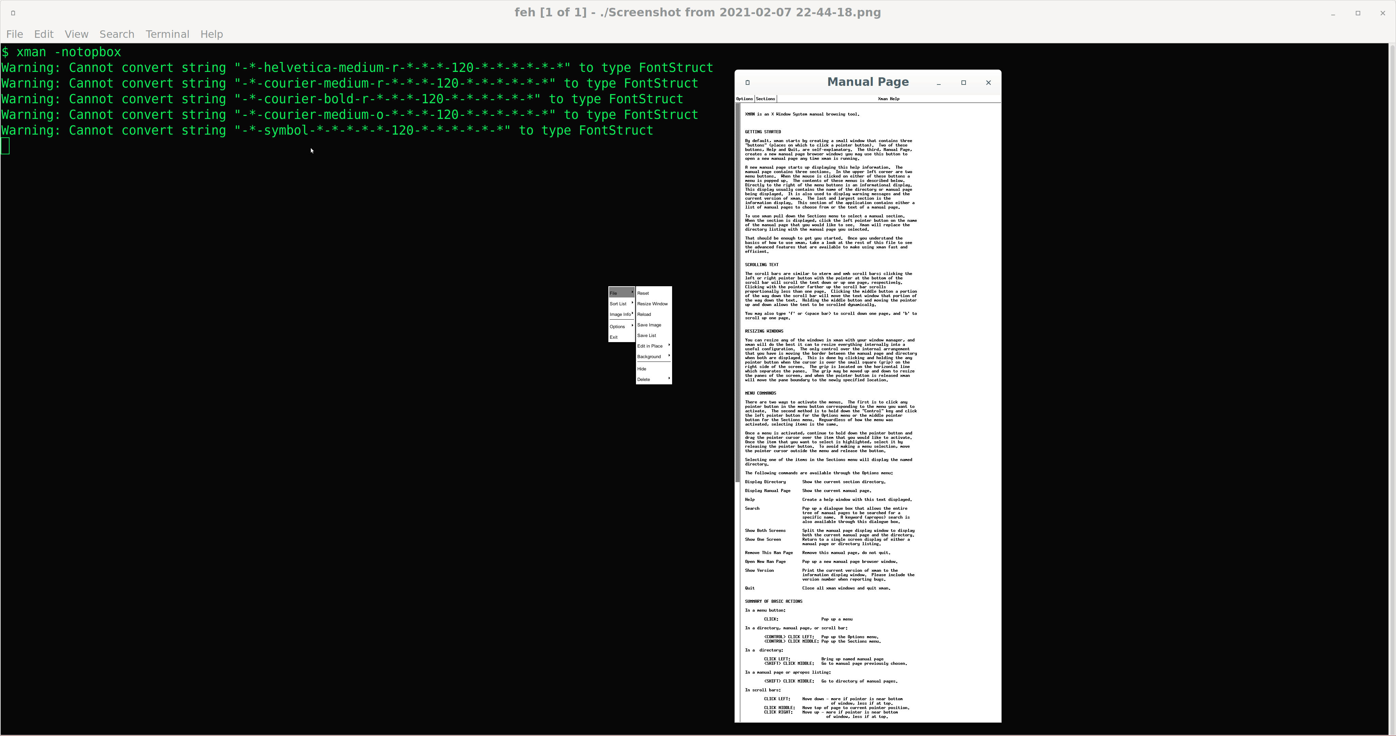1396x736 pixels.
Task: Close the Manual Page window
Action: [x=988, y=83]
